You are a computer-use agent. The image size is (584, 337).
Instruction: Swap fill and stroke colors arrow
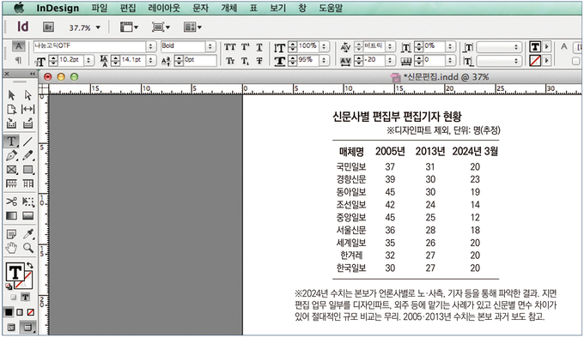point(30,266)
